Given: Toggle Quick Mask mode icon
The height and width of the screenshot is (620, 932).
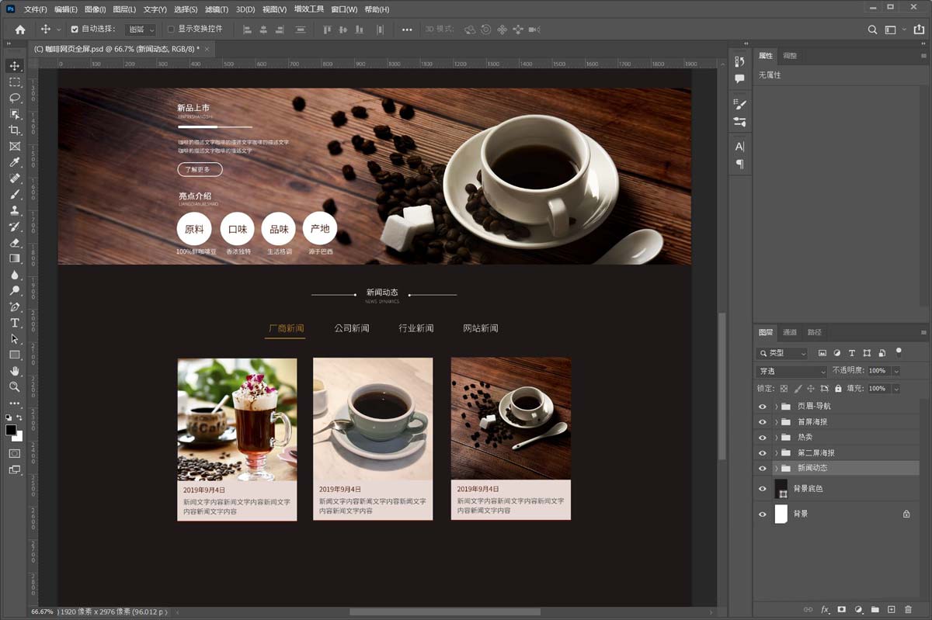Looking at the screenshot, I should pyautogui.click(x=14, y=453).
